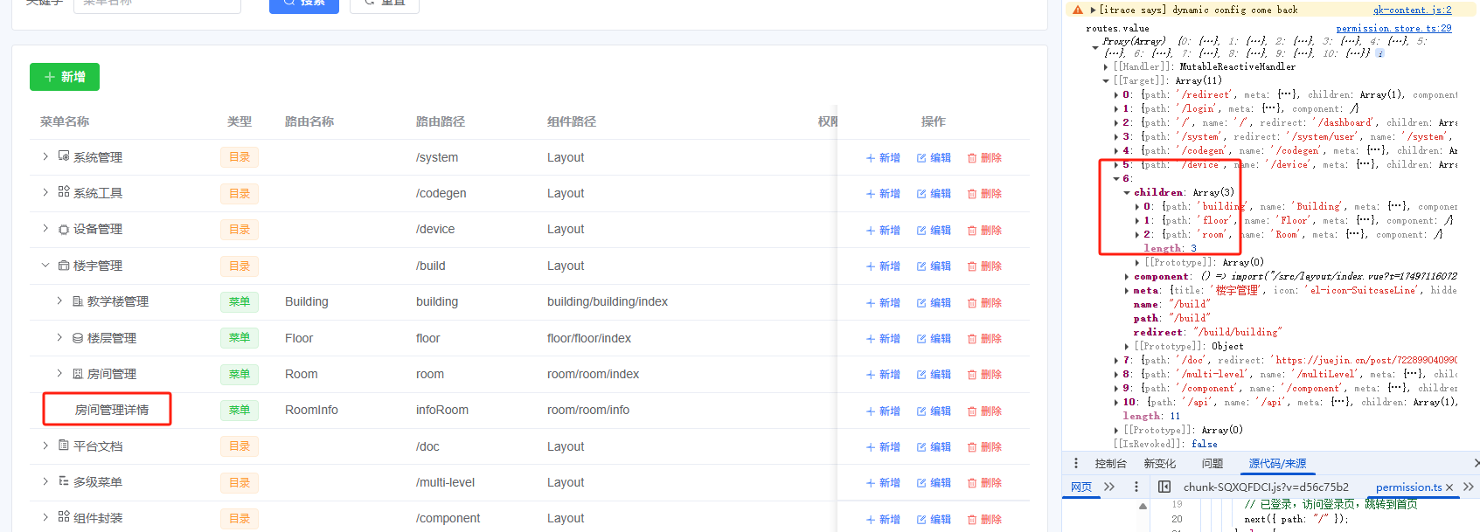Click the room/room/info component path
This screenshot has width=1480, height=532.
(588, 410)
